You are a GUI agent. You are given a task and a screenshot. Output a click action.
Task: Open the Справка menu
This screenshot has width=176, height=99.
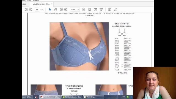[36, 1]
